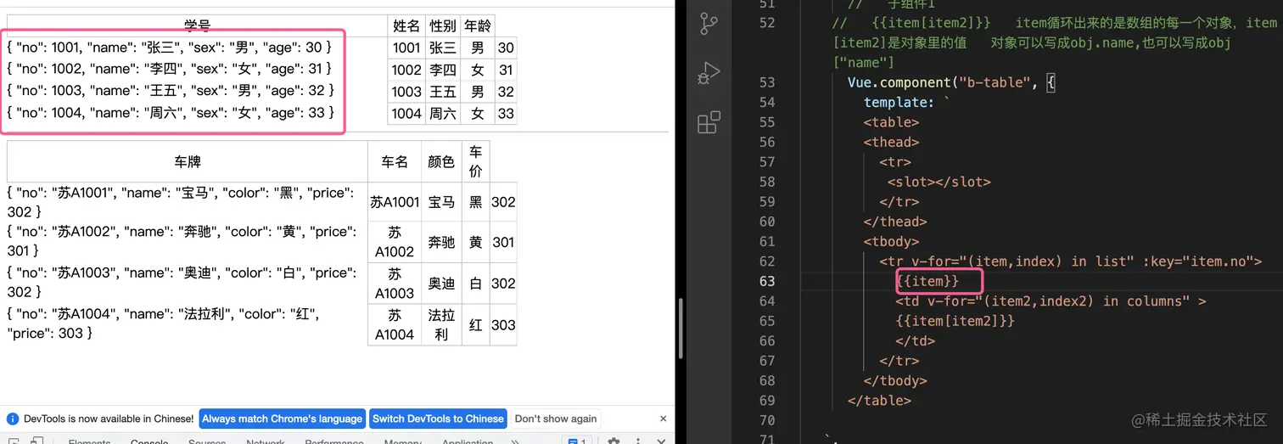Viewport: 1283px width, 444px height.
Task: Click the {{item[item2]}} code line
Action: coord(955,321)
